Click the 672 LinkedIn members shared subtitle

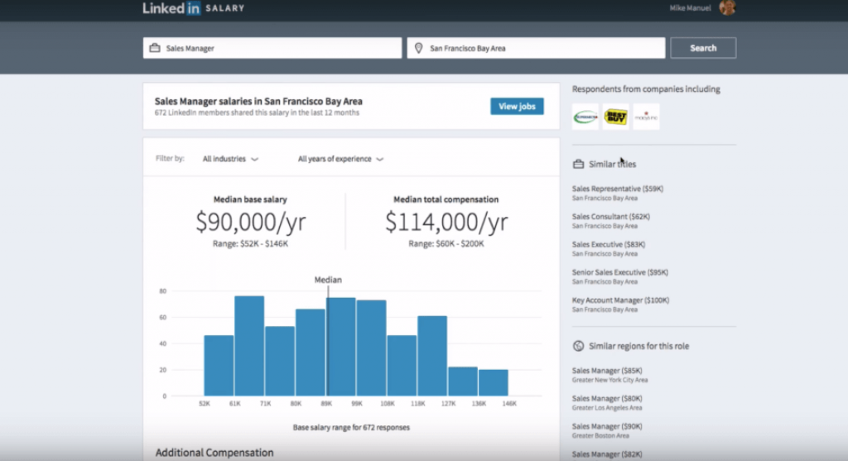coord(257,113)
